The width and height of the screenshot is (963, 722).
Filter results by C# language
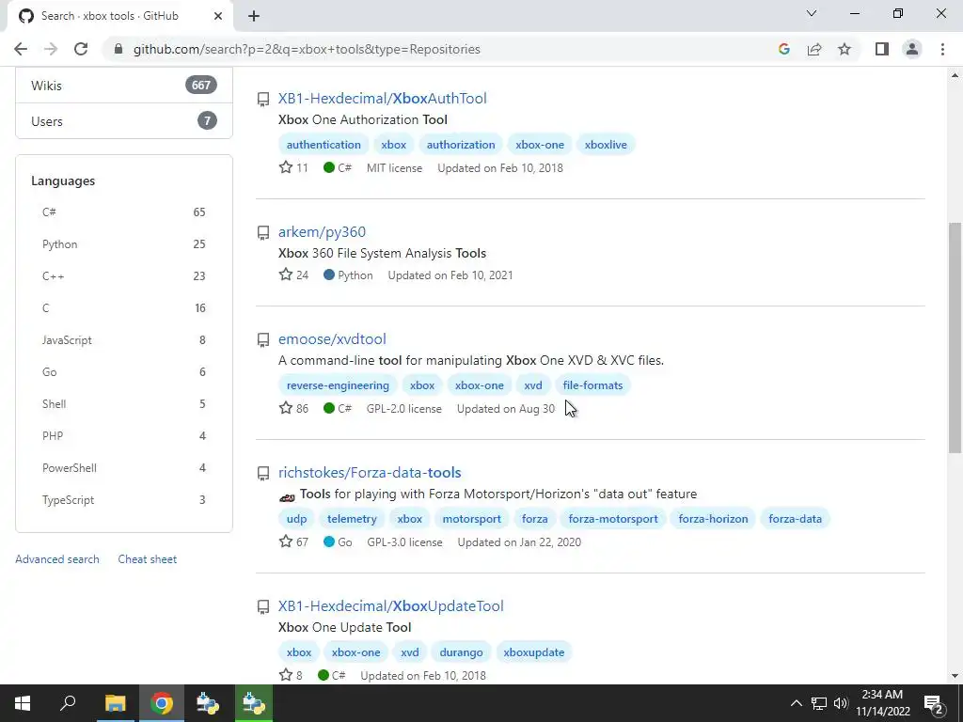click(124, 212)
